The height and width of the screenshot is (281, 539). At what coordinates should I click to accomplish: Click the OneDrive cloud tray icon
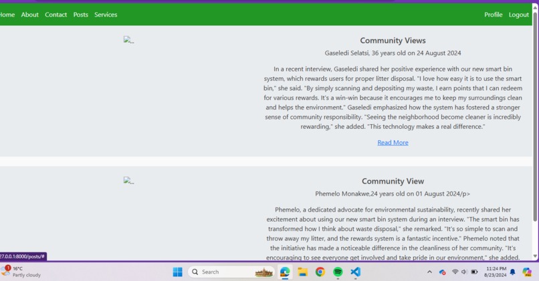pyautogui.click(x=443, y=272)
